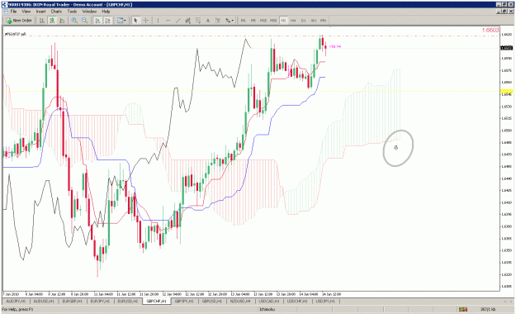This screenshot has width=516, height=314.
Task: Switch to the EURGBP,H1 chart tab
Action: (x=72, y=301)
